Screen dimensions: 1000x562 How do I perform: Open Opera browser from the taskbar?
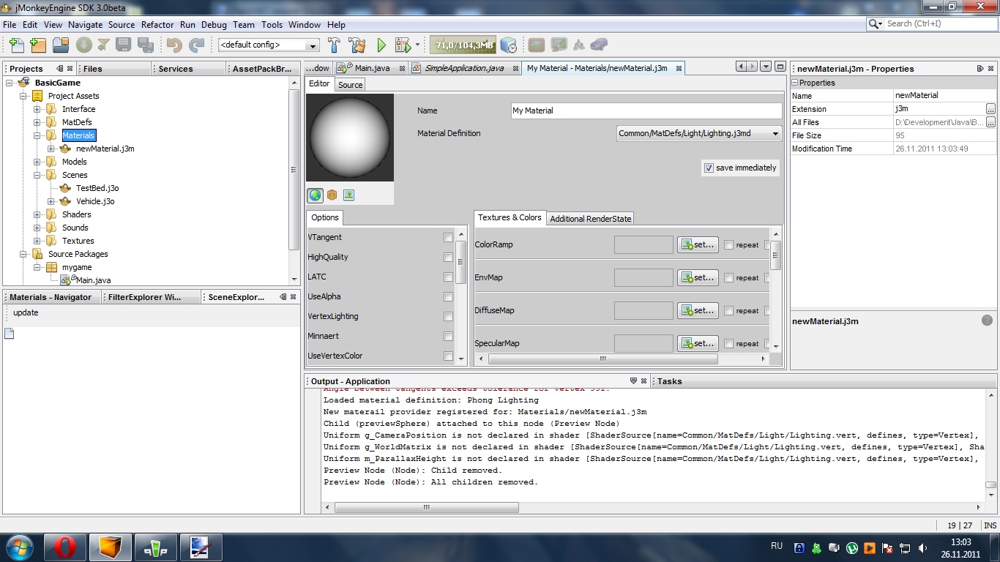pos(64,547)
